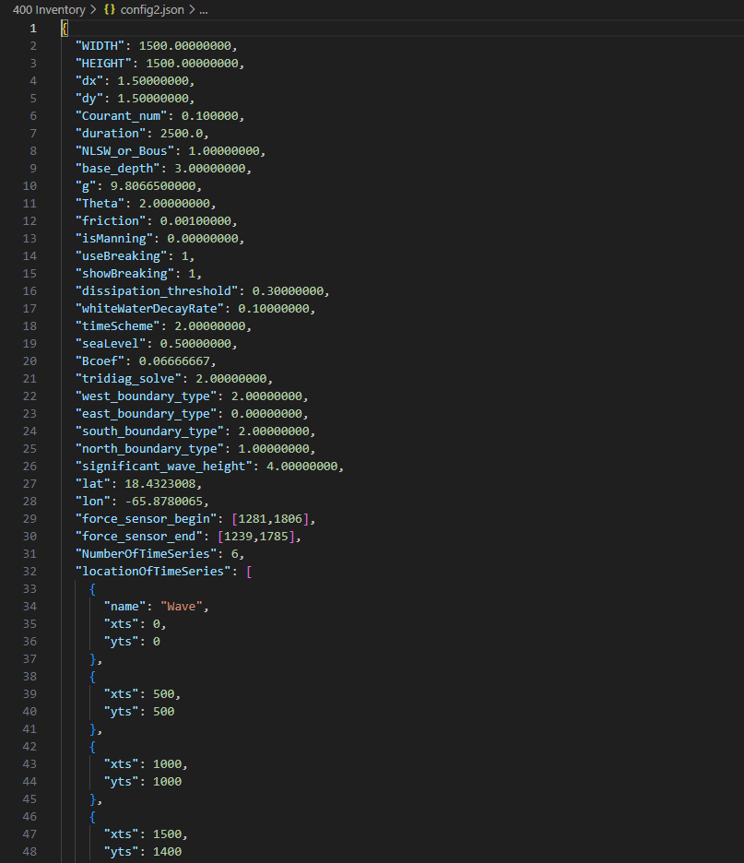Click the Bcoef value 0.06666667
The image size is (744, 863).
pyautogui.click(x=174, y=361)
